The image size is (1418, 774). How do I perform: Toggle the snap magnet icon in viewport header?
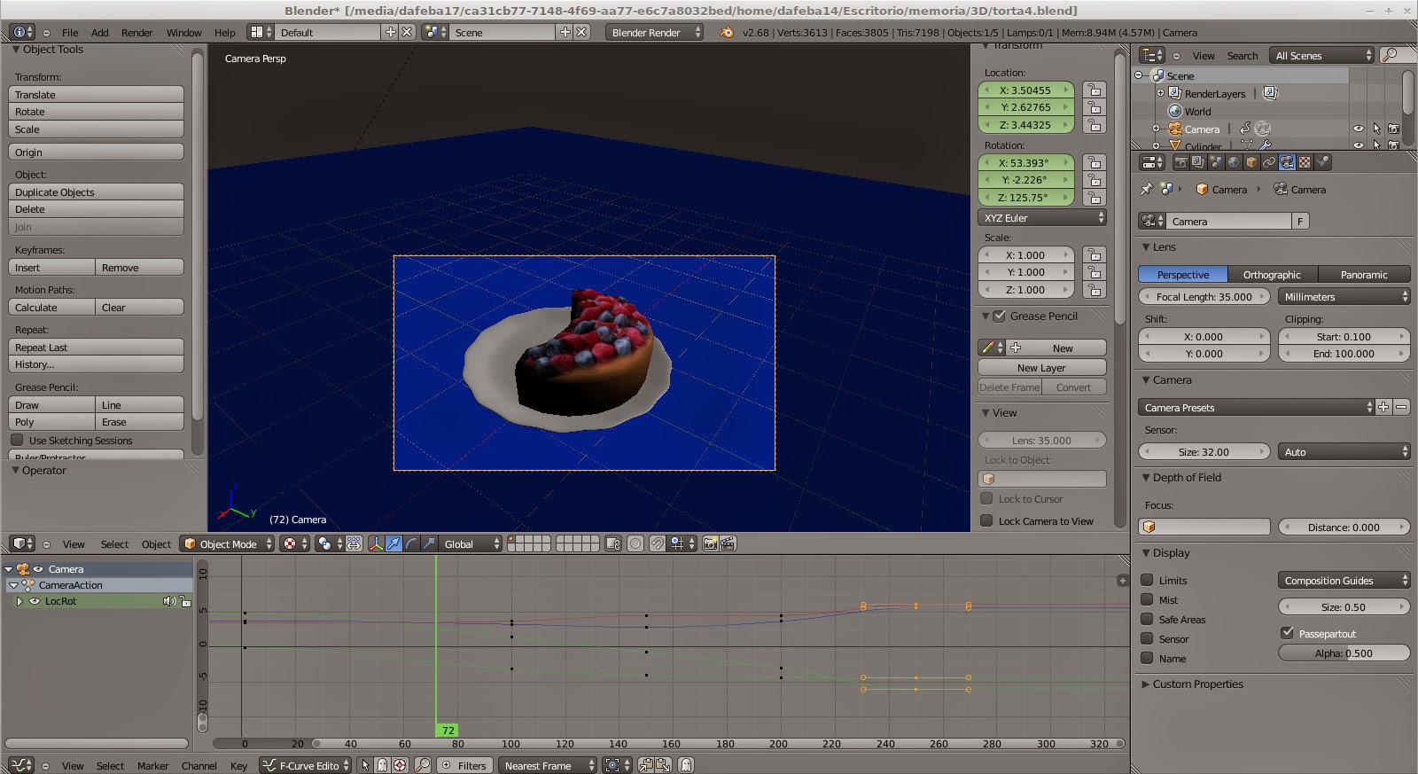point(657,544)
